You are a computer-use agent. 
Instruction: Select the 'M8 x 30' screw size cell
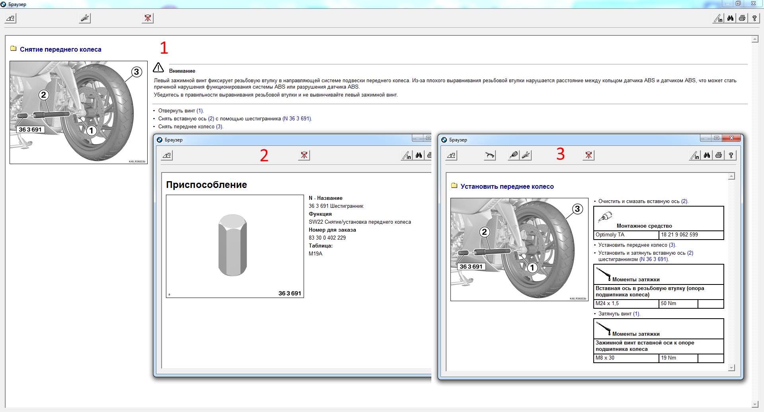(x=626, y=358)
